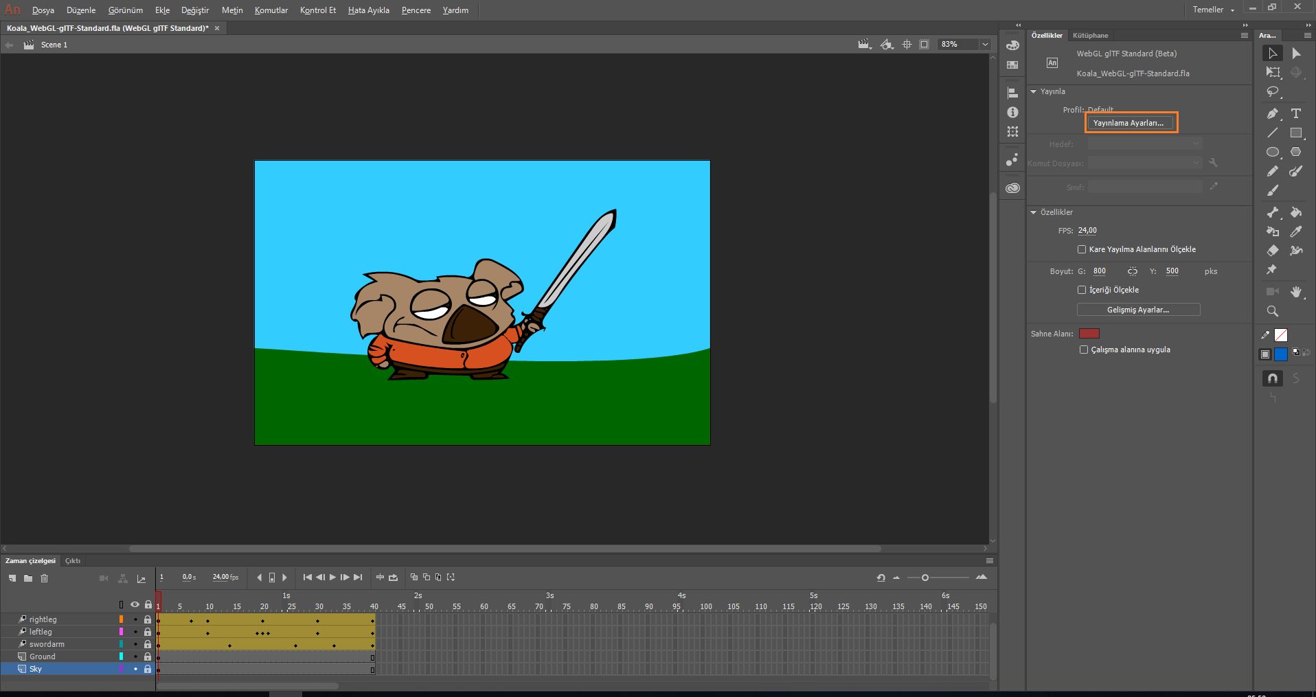The image size is (1316, 697).
Task: Delete layer with trash icon in timeline
Action: (44, 578)
